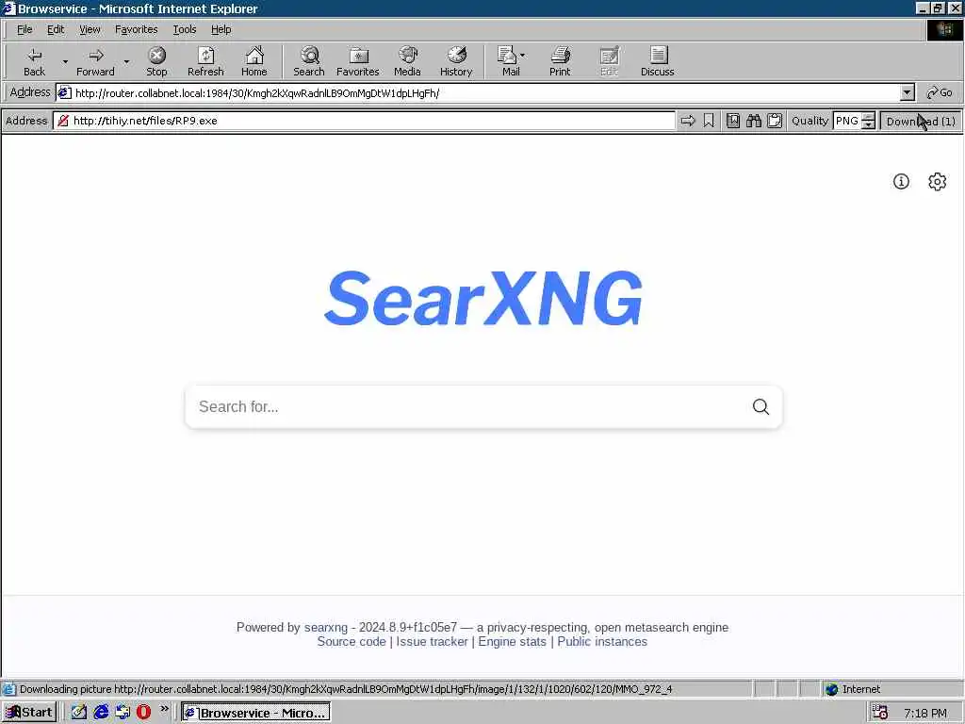Click the 'Downloading picture' status bar text
965x724 pixels.
[x=346, y=689]
